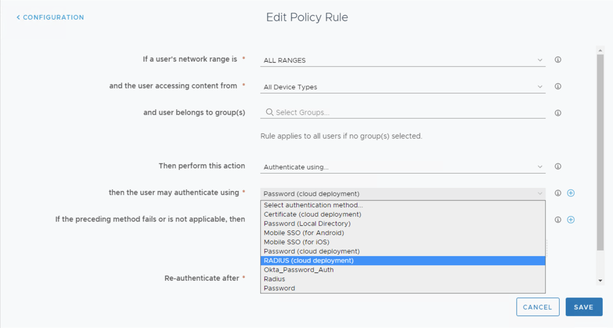
Task: Expand the All Device Types dropdown
Action: pyautogui.click(x=402, y=87)
